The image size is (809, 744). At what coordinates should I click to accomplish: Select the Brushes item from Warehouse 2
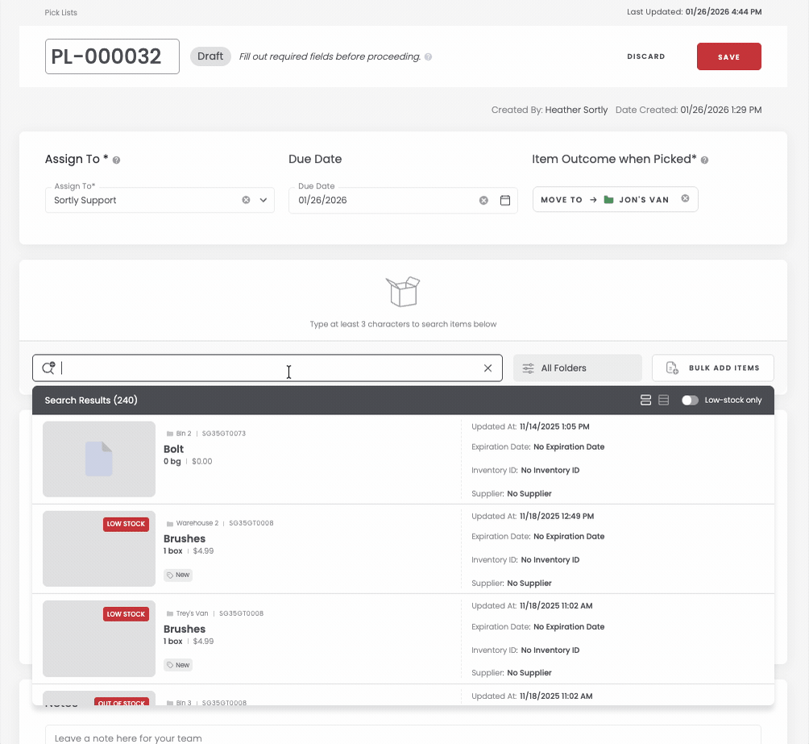click(x=185, y=538)
